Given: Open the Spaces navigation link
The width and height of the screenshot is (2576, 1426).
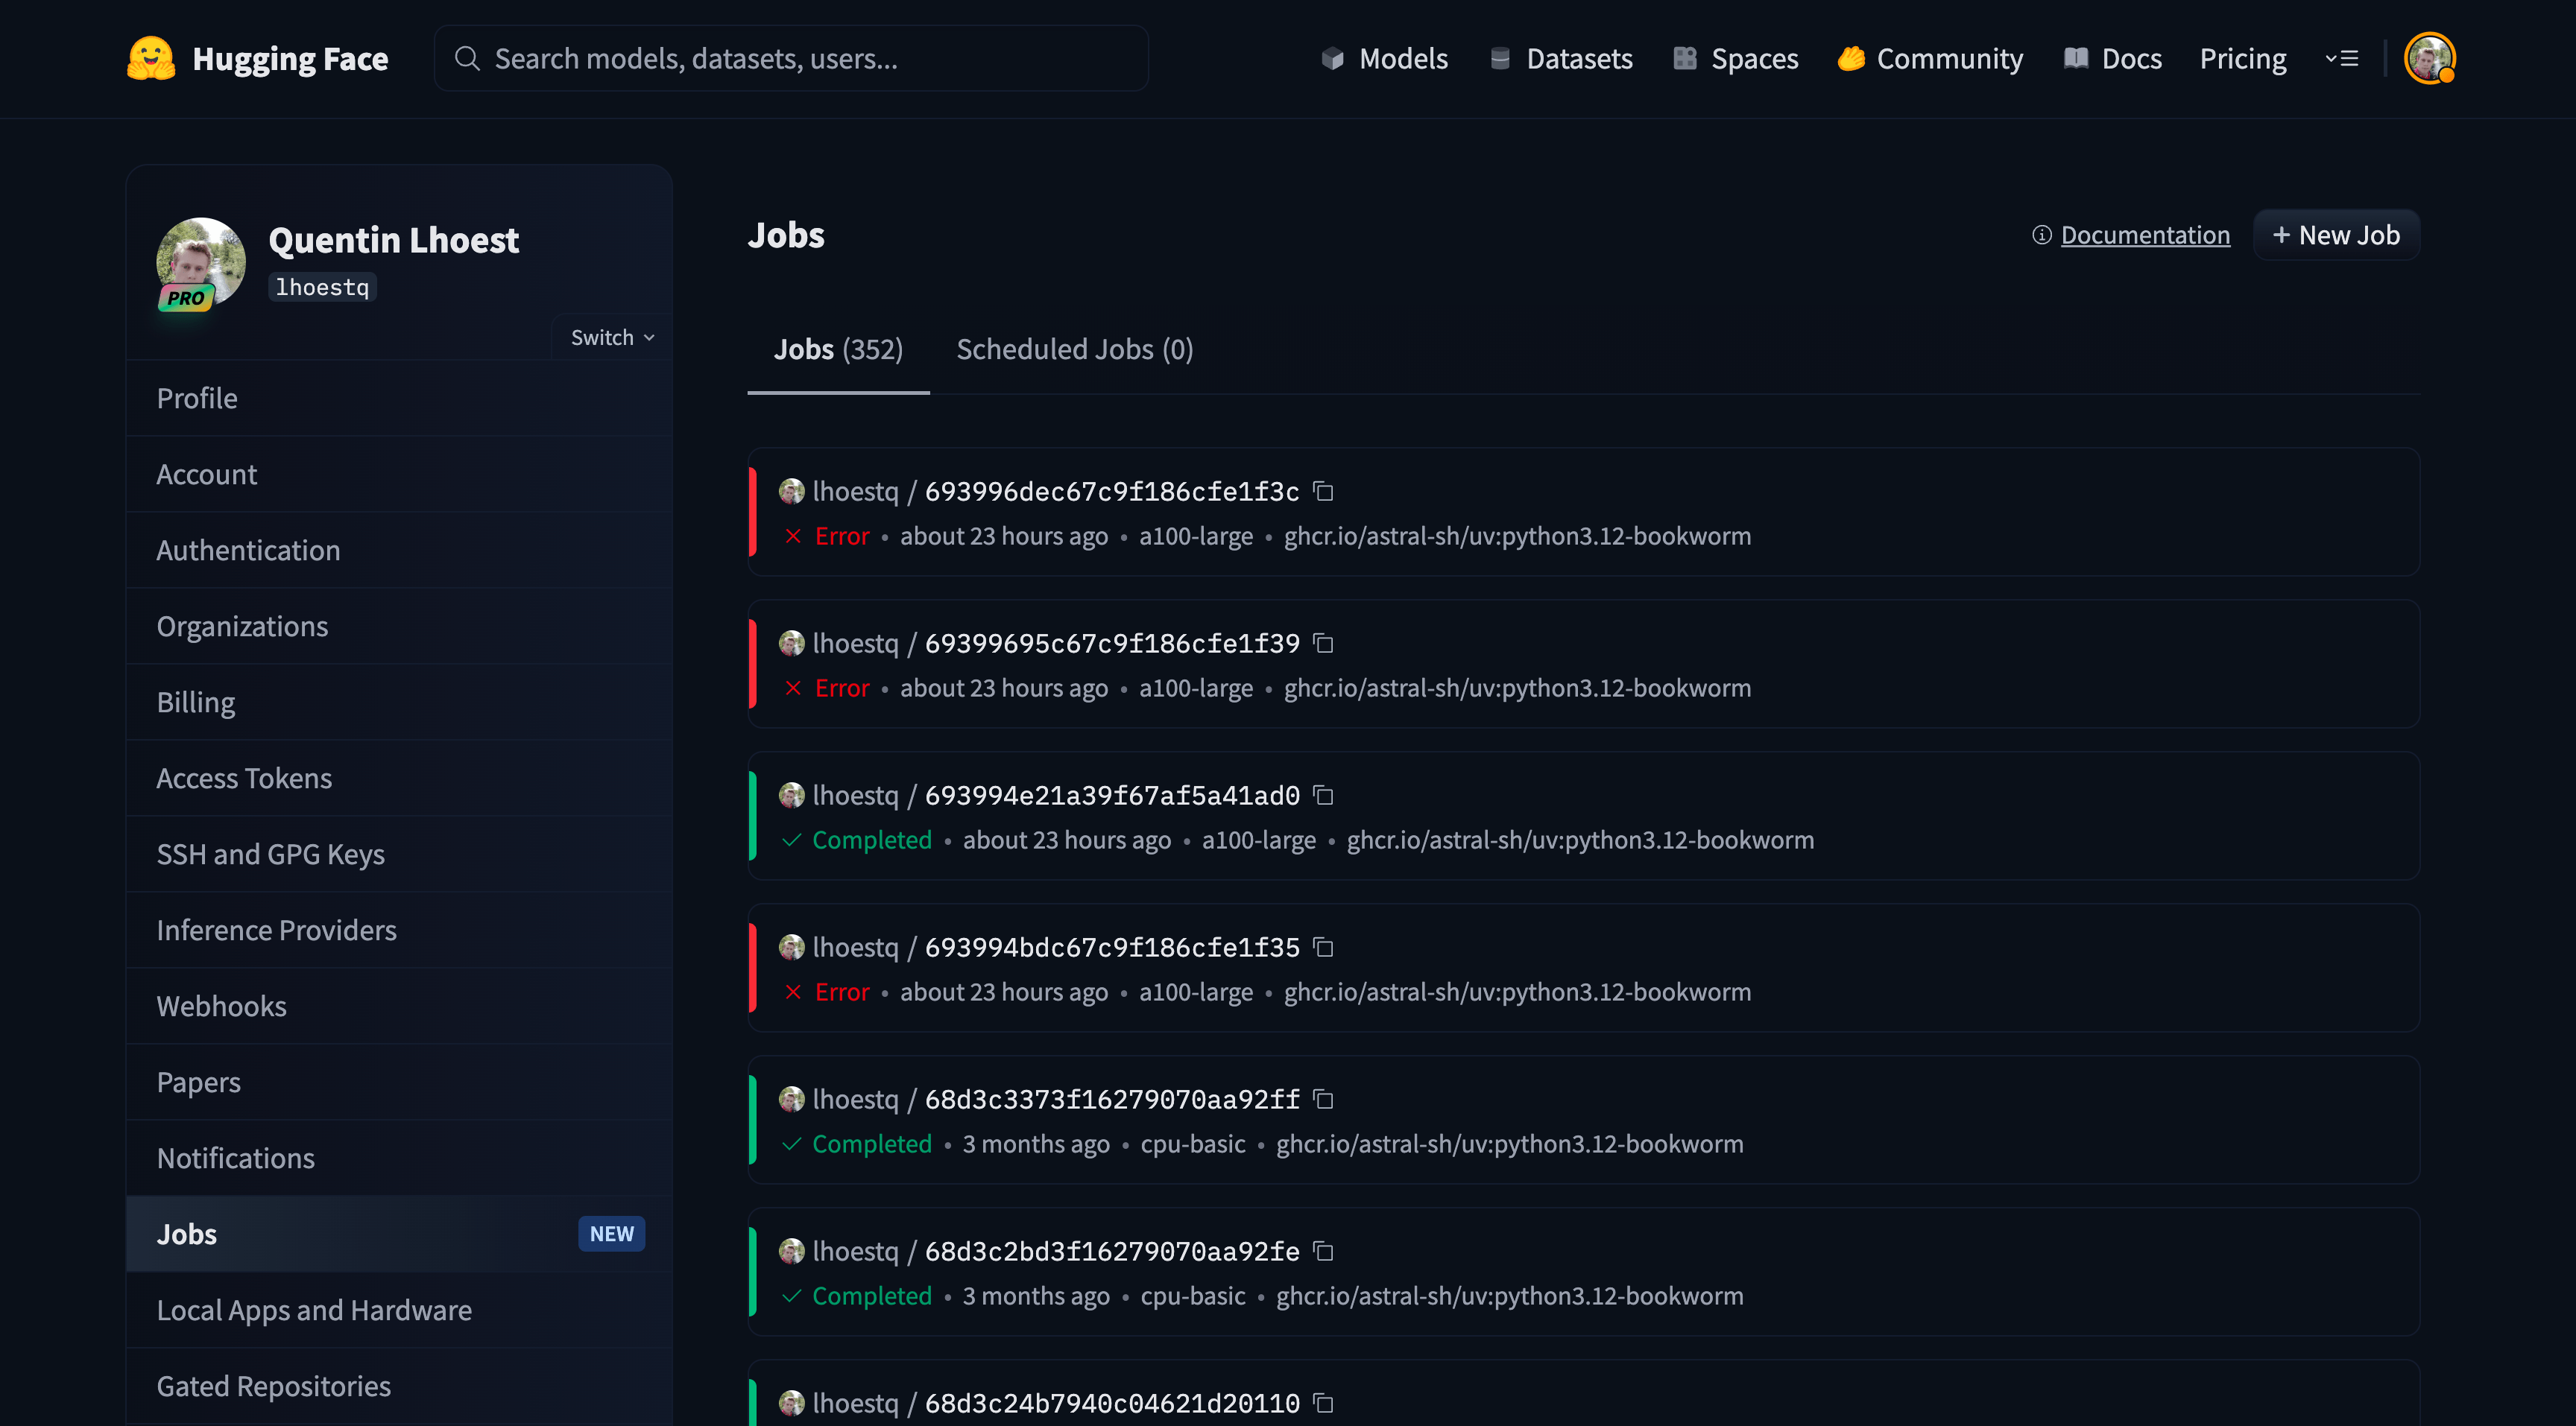Looking at the screenshot, I should coord(1735,59).
